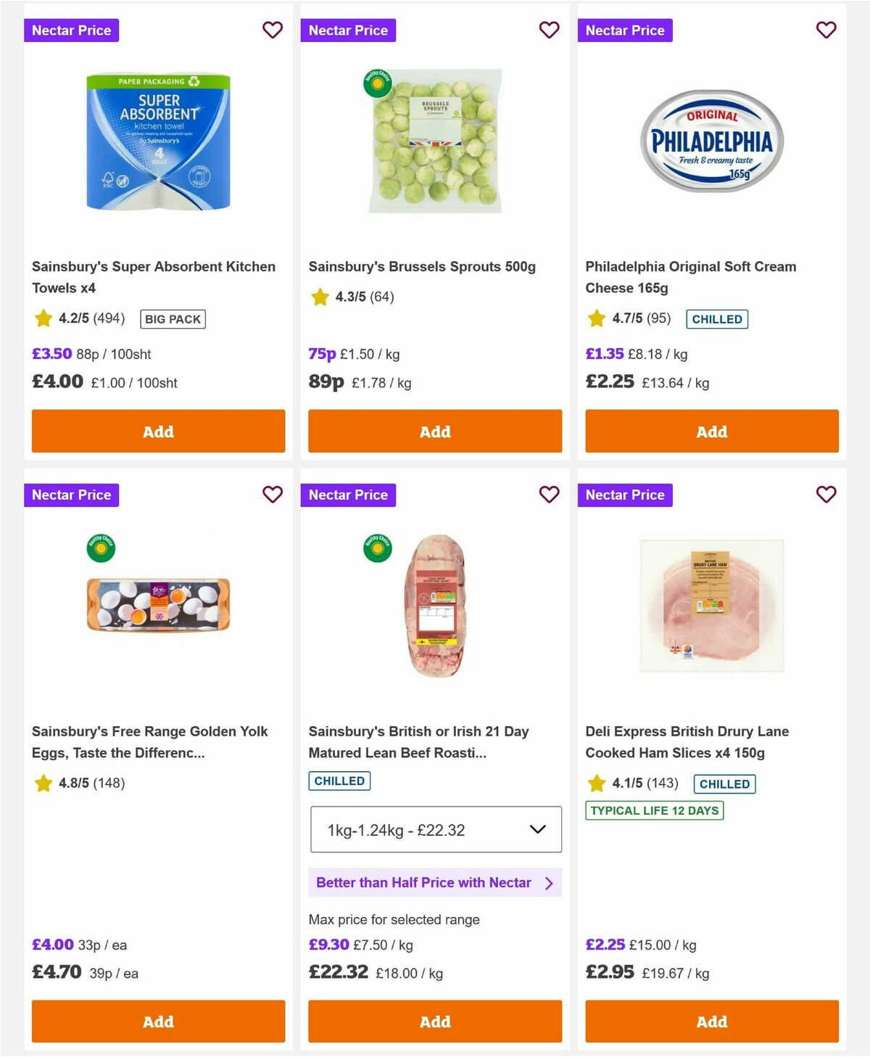Add the Super Absorbent Kitchen Towels to basket
Viewport: 870px width, 1057px height.
point(158,431)
